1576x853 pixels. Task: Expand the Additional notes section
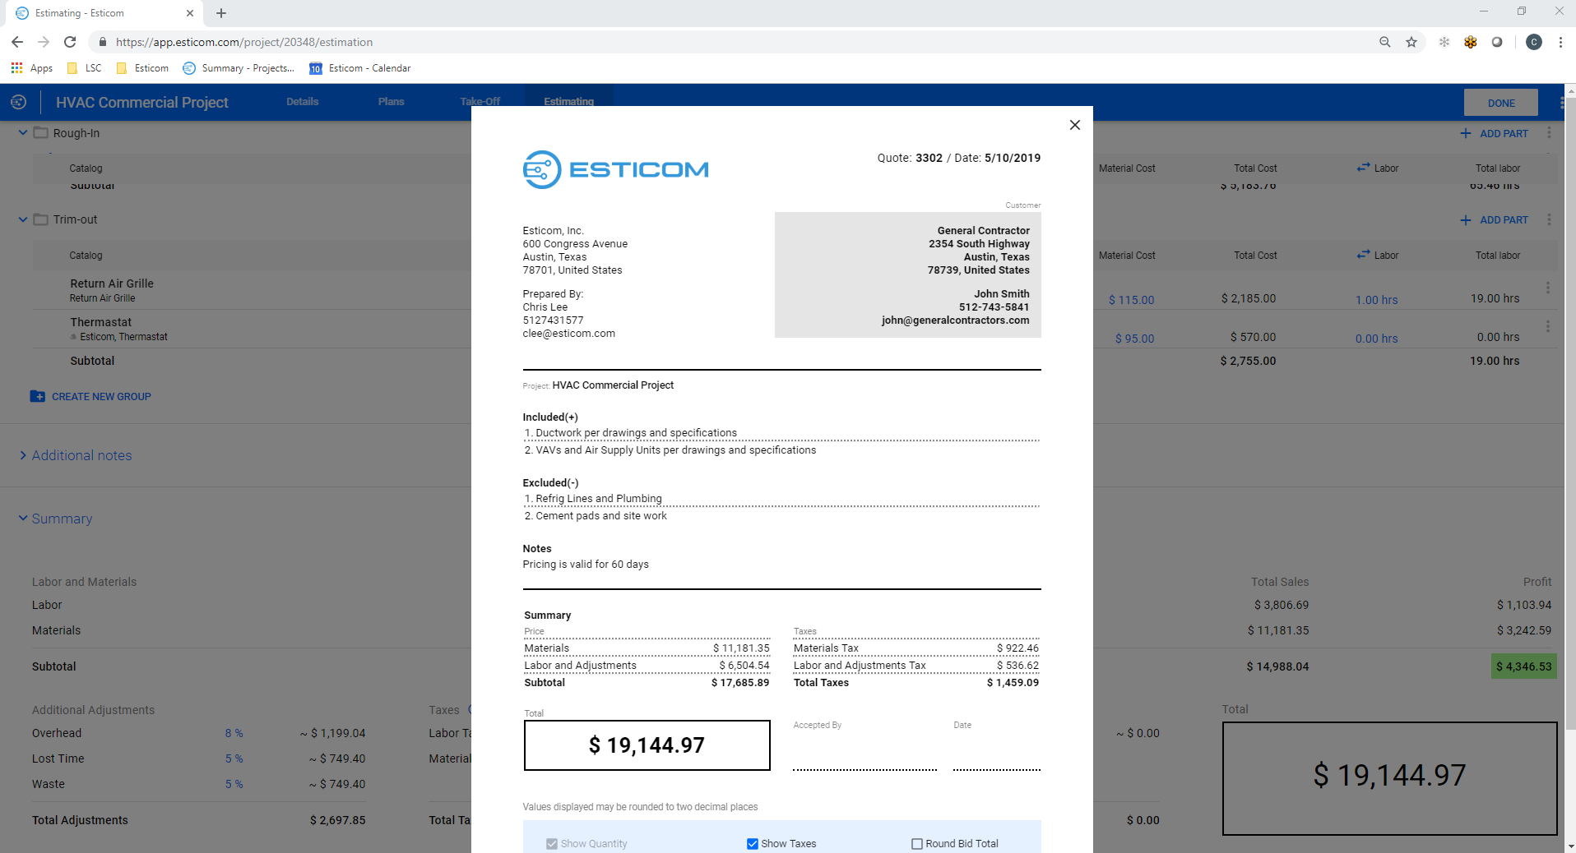23,455
